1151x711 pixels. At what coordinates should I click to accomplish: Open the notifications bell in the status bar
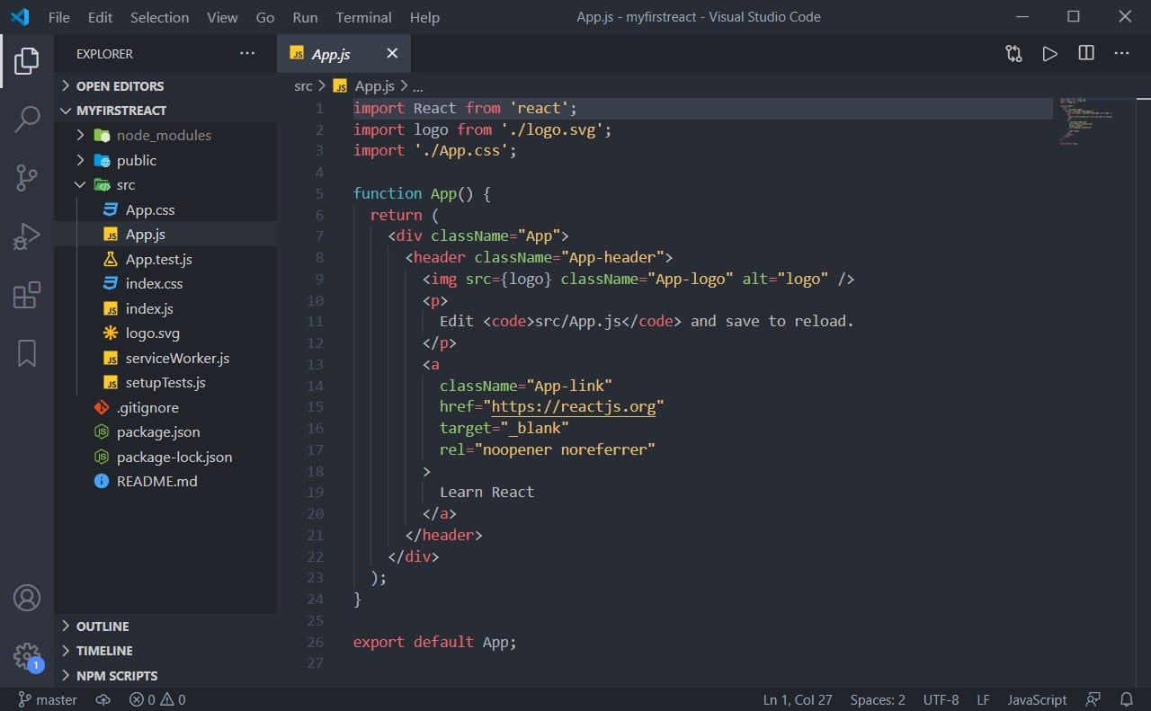point(1127,699)
